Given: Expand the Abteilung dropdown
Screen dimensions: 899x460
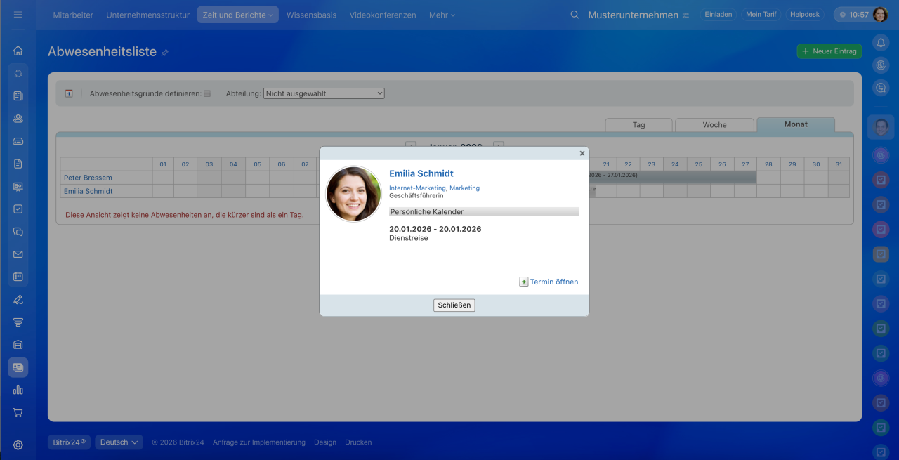Looking at the screenshot, I should [x=324, y=93].
